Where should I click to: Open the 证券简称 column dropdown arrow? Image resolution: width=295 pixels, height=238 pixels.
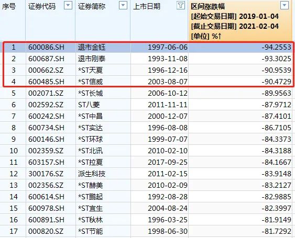coord(123,6)
